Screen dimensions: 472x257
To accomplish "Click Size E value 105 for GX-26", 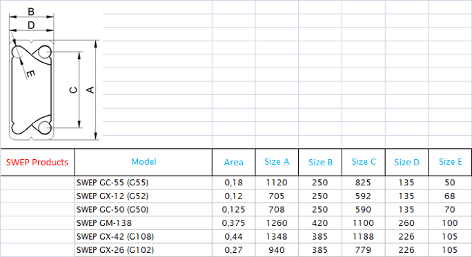I will pos(450,250).
